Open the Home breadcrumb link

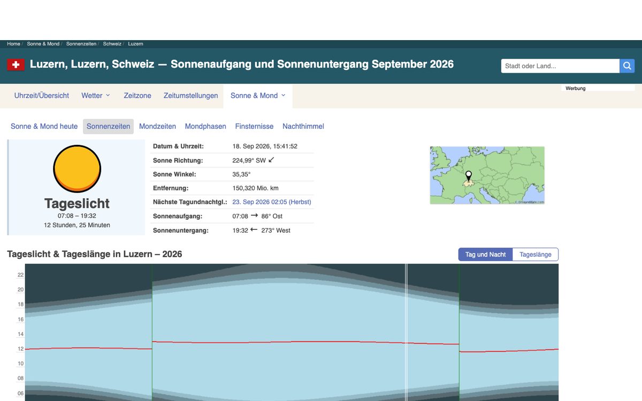pos(13,44)
